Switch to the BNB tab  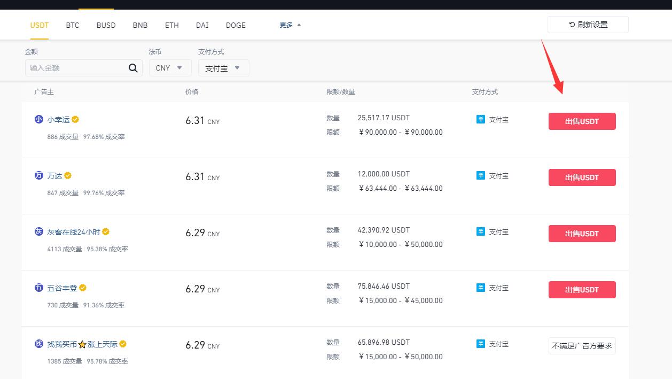pos(140,25)
